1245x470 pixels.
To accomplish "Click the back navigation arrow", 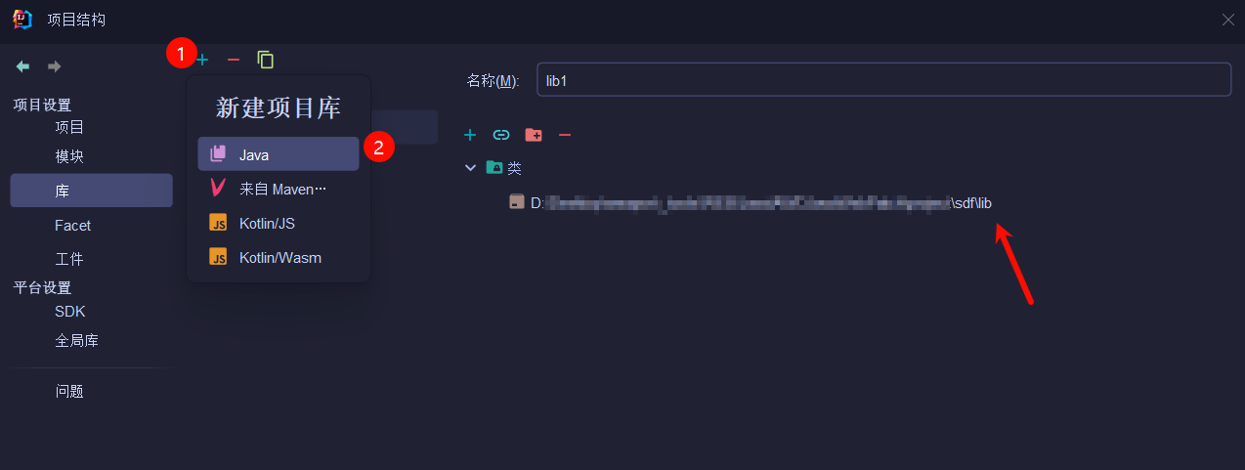I will (22, 66).
